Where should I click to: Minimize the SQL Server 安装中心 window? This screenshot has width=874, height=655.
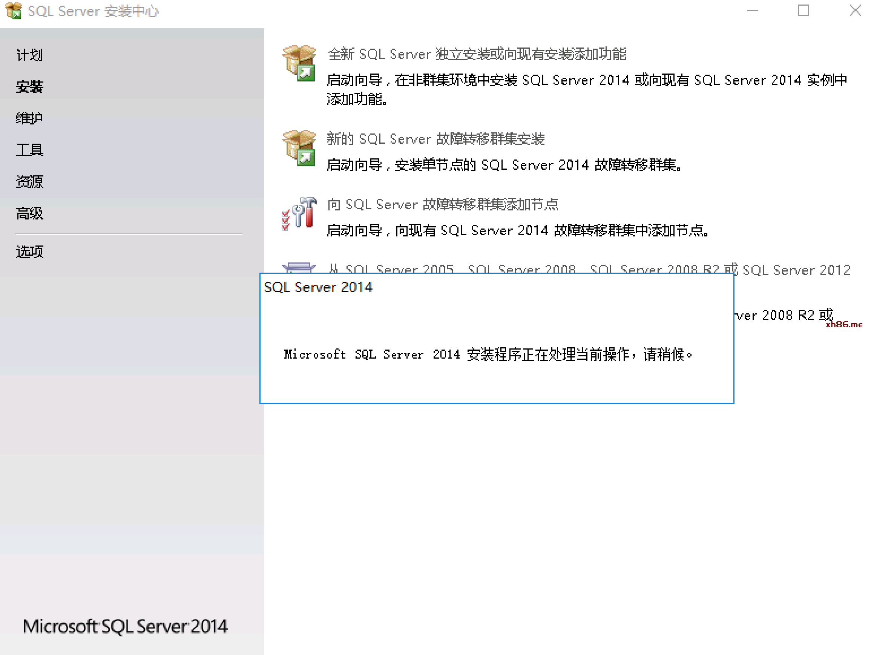coord(752,11)
